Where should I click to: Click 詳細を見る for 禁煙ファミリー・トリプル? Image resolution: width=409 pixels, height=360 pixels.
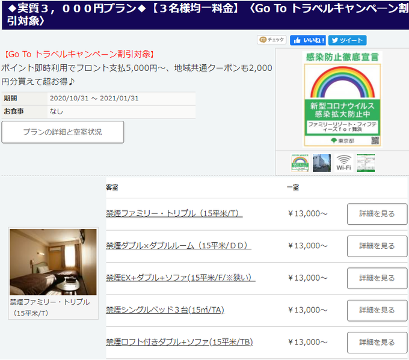(377, 214)
